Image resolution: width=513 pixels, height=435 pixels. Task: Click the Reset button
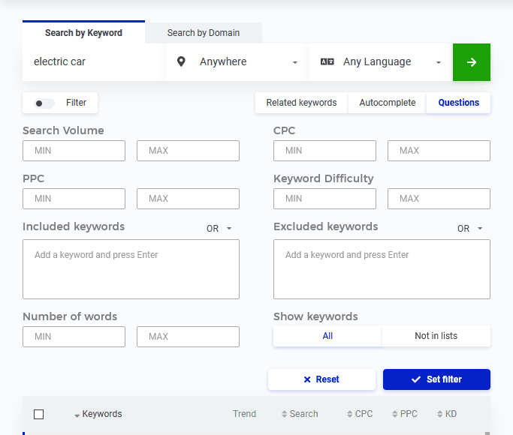coord(321,379)
